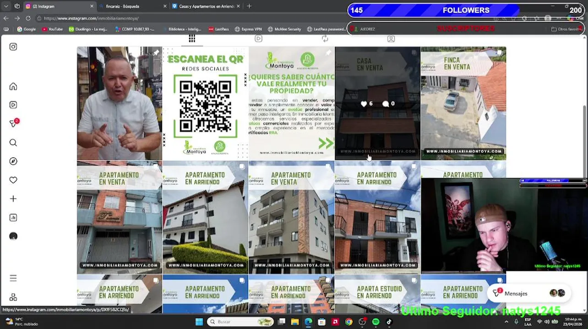
Task: Open Explore compass icon
Action: point(13,161)
